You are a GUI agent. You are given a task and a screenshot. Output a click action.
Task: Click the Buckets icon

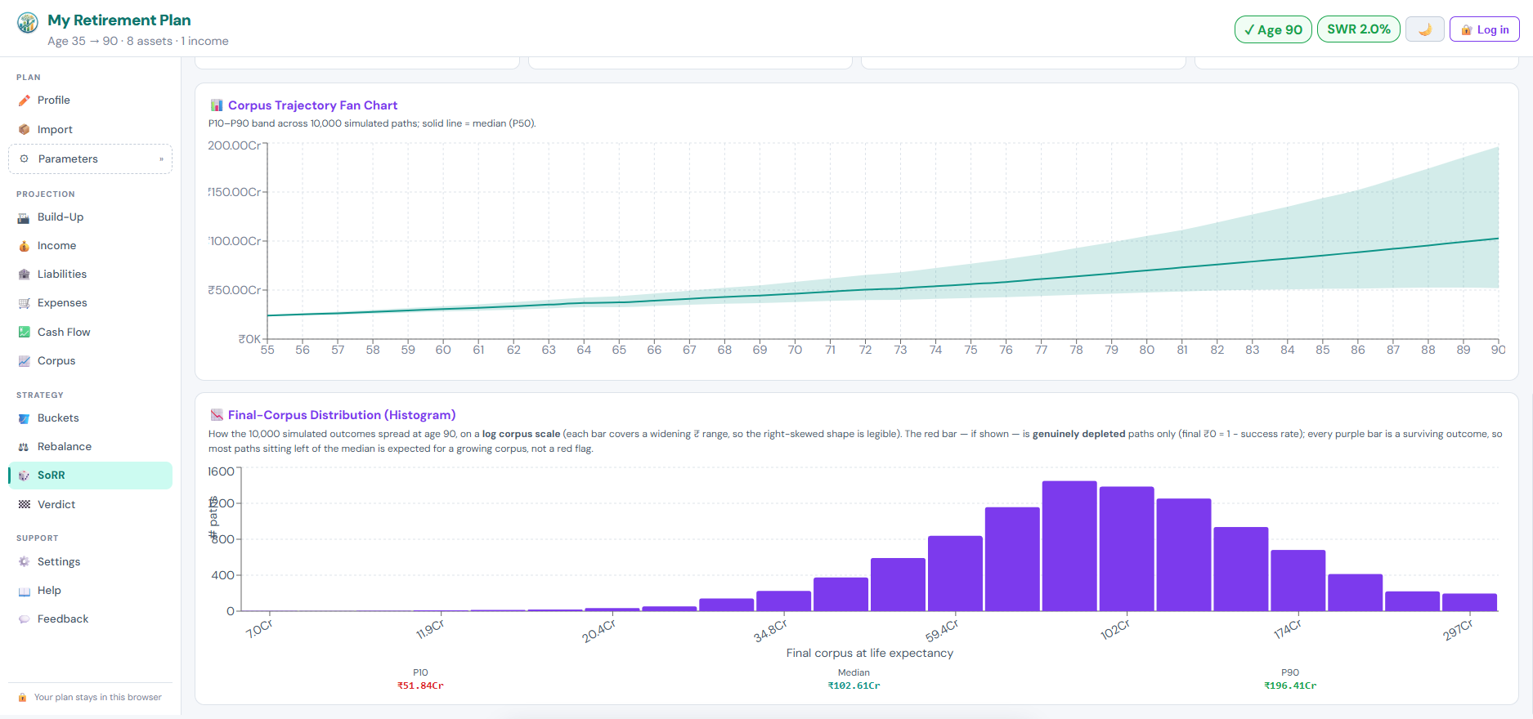click(x=25, y=418)
